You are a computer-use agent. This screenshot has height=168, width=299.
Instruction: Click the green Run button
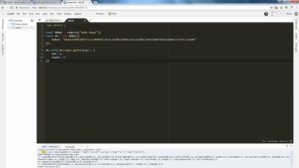112,14
